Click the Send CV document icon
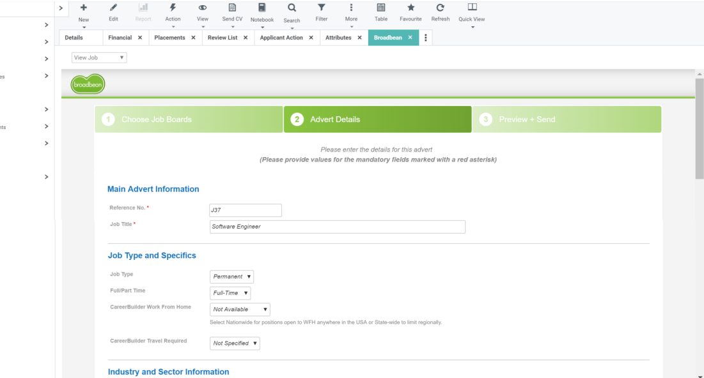Viewport: 704px width, 378px height. (x=232, y=7)
